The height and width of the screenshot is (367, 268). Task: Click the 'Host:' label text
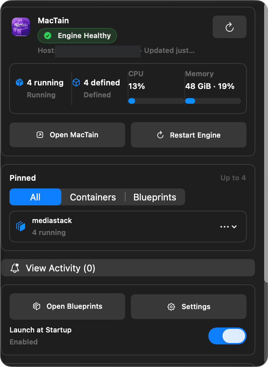[47, 50]
